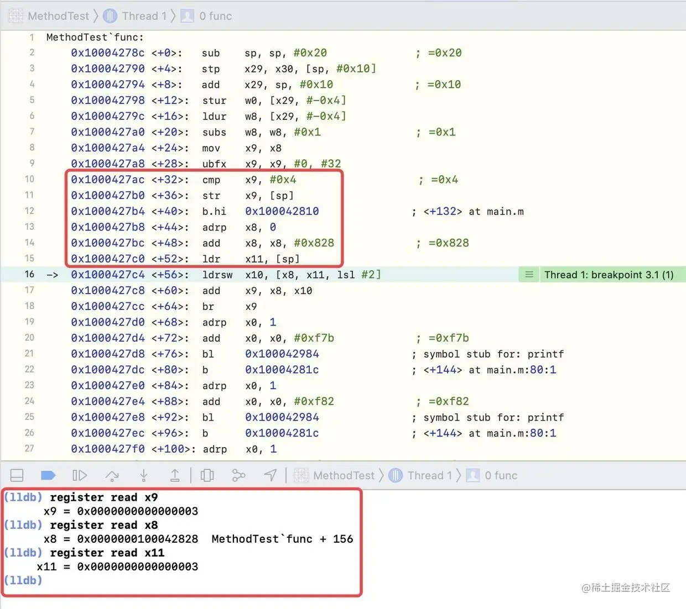The width and height of the screenshot is (686, 609).
Task: Click the stp instruction on line 3
Action: (211, 69)
